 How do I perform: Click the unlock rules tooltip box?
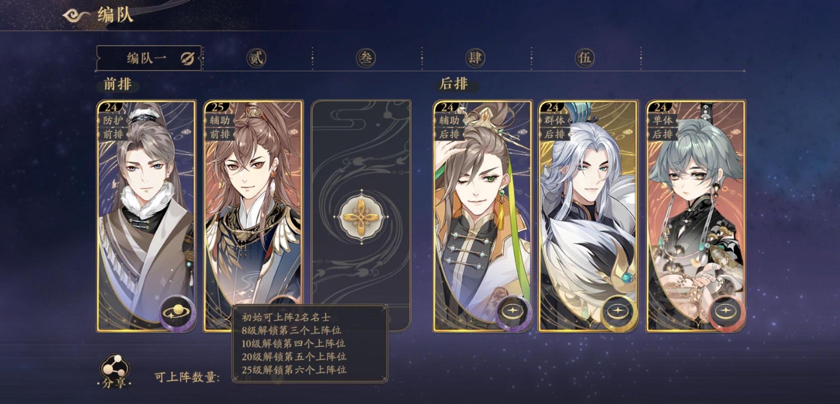(x=310, y=344)
